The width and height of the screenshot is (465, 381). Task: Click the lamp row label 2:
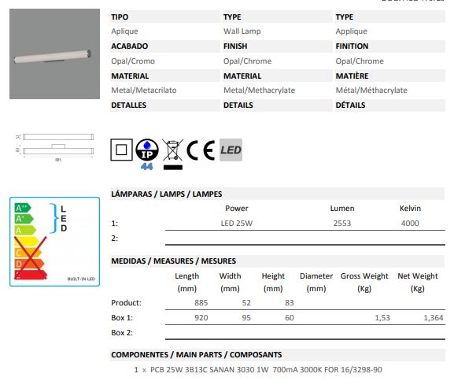pyautogui.click(x=114, y=238)
